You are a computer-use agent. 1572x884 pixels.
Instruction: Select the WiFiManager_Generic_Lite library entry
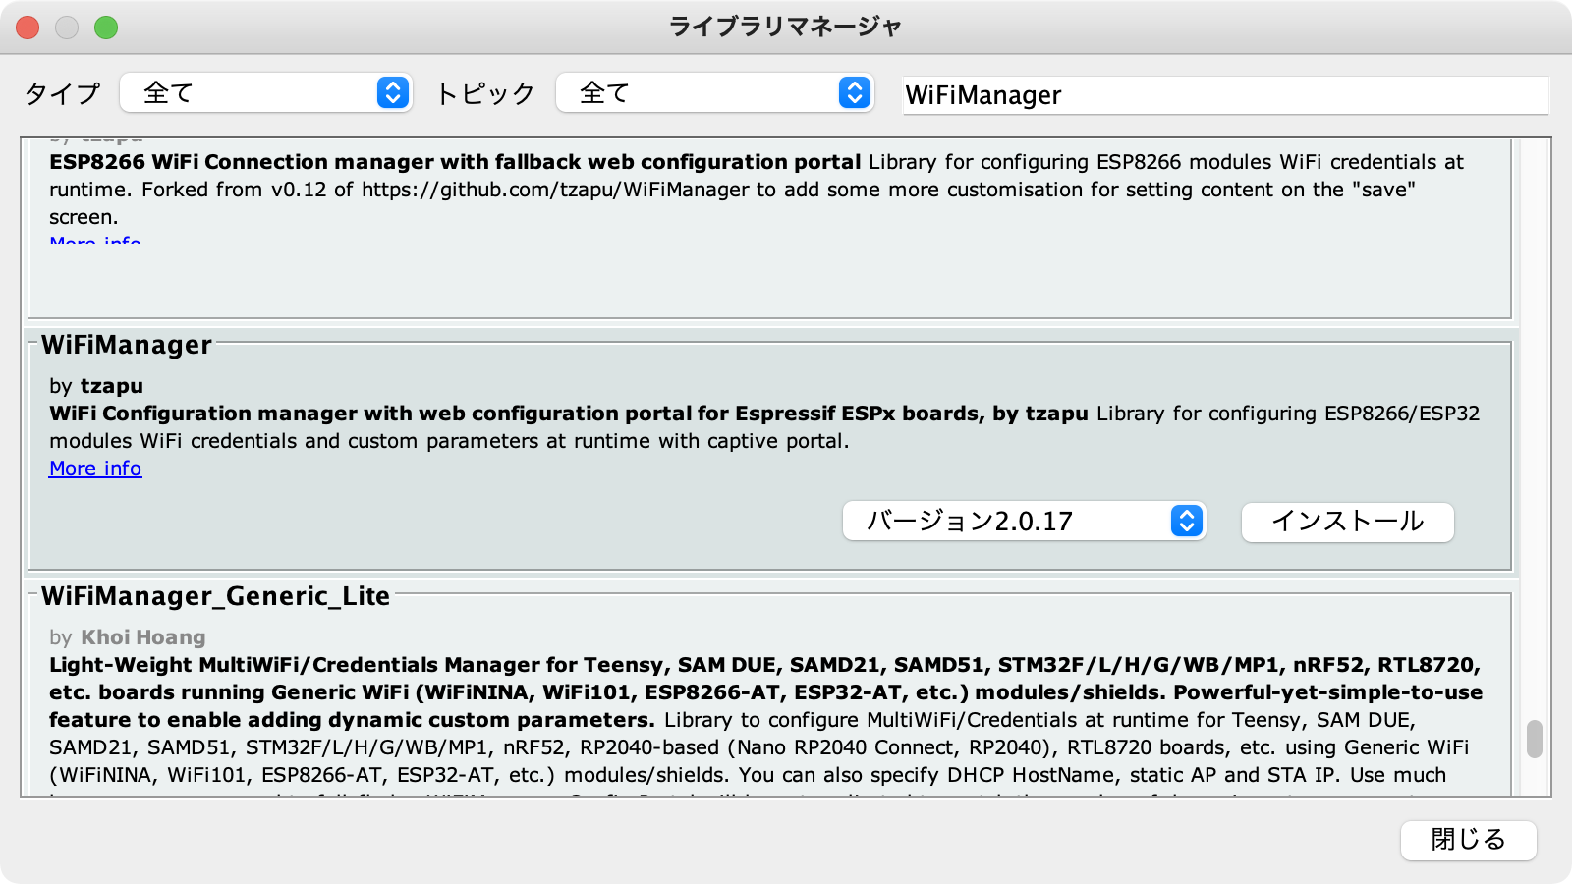pyautogui.click(x=215, y=596)
